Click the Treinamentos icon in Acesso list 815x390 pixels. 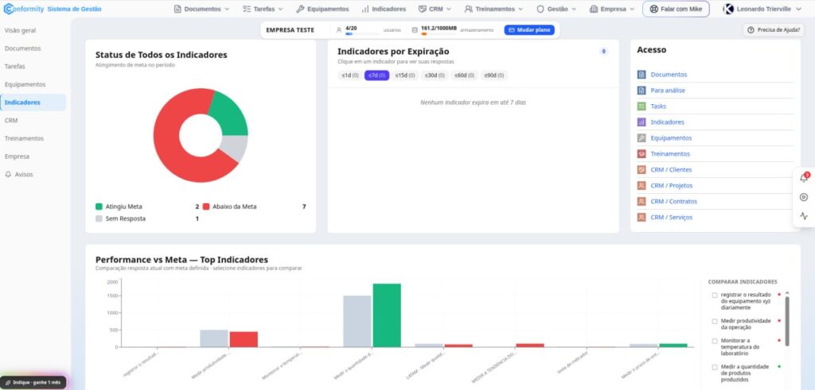click(641, 154)
